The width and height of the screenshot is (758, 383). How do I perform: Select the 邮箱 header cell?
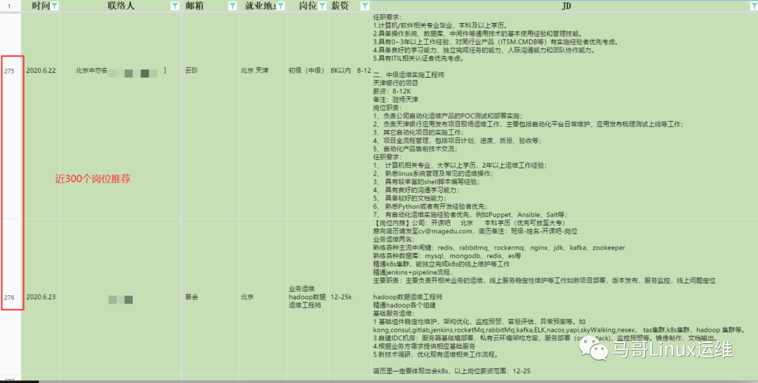211,6
